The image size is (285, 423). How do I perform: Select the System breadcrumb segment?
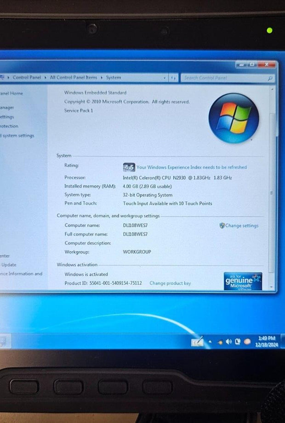[x=114, y=78]
